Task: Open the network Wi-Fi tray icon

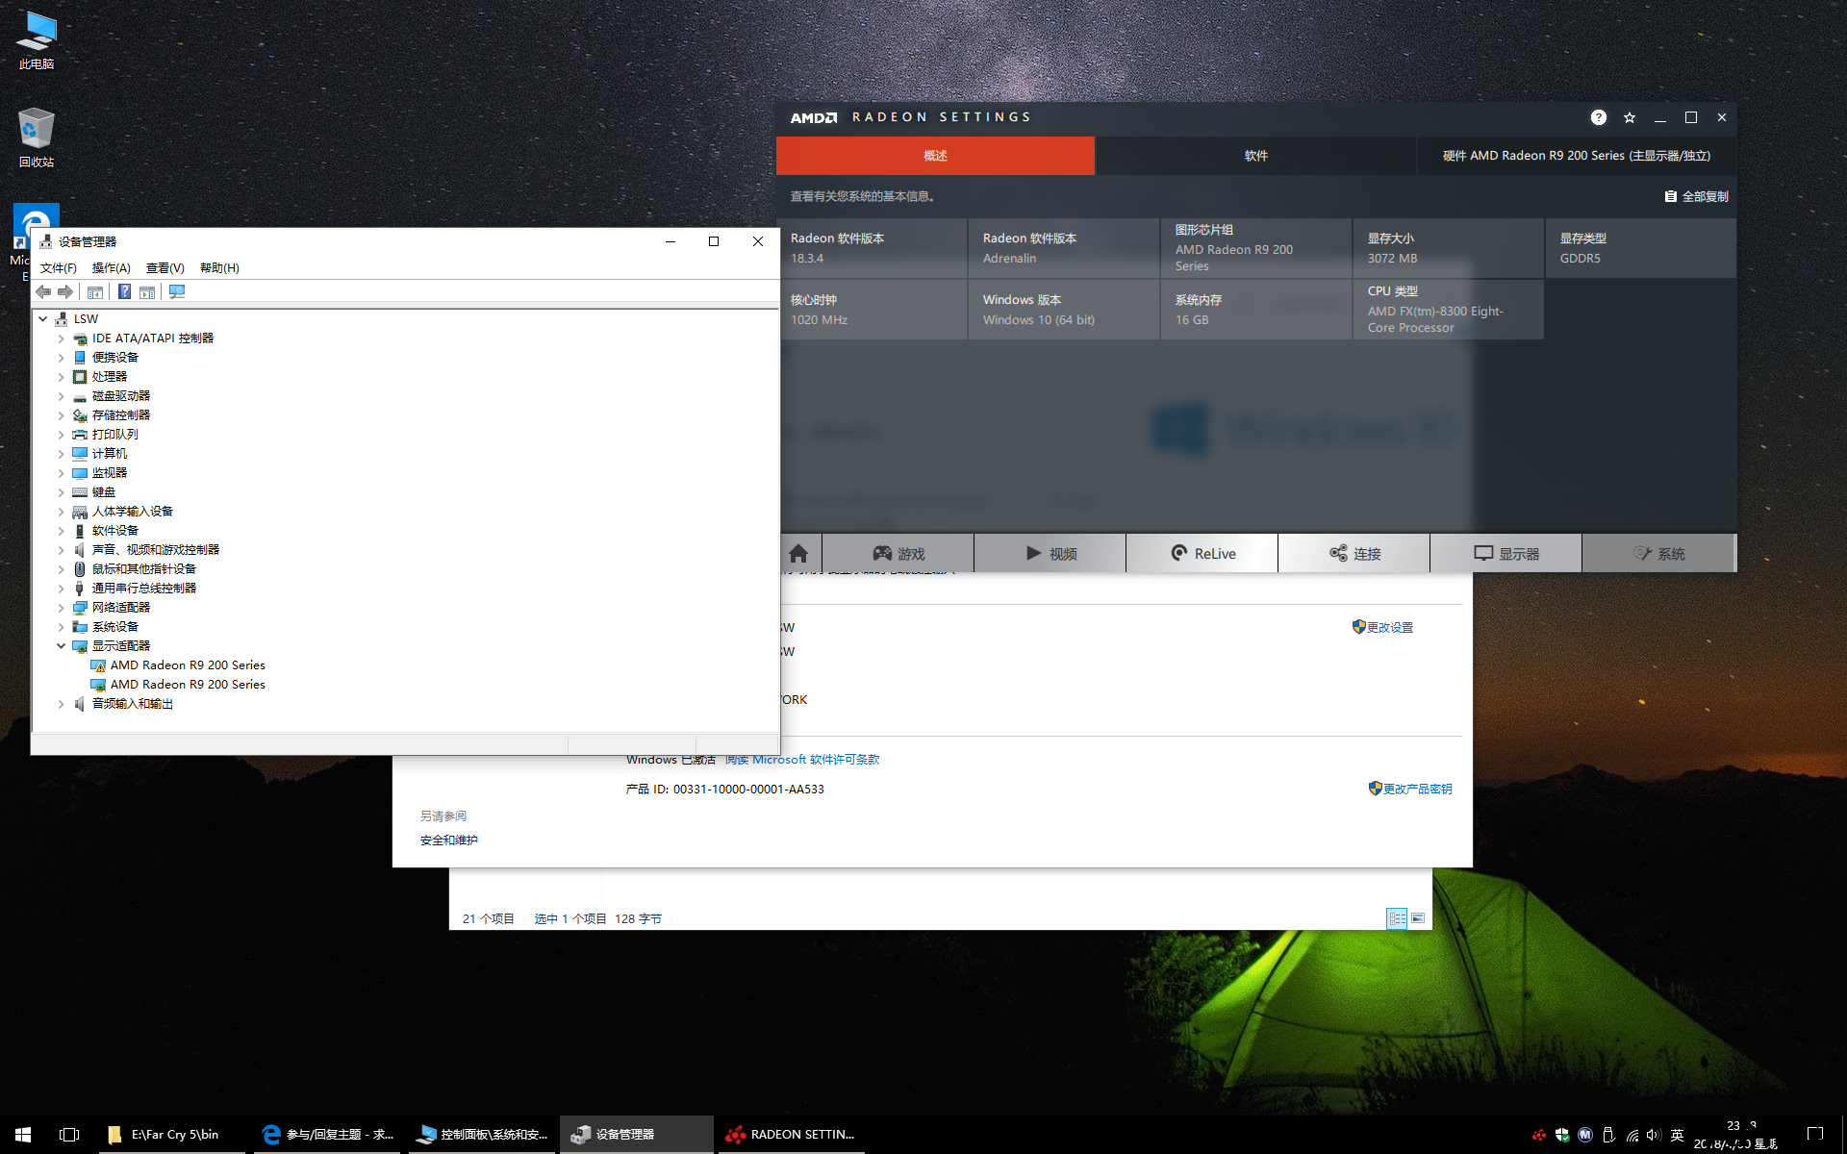Action: point(1632,1135)
